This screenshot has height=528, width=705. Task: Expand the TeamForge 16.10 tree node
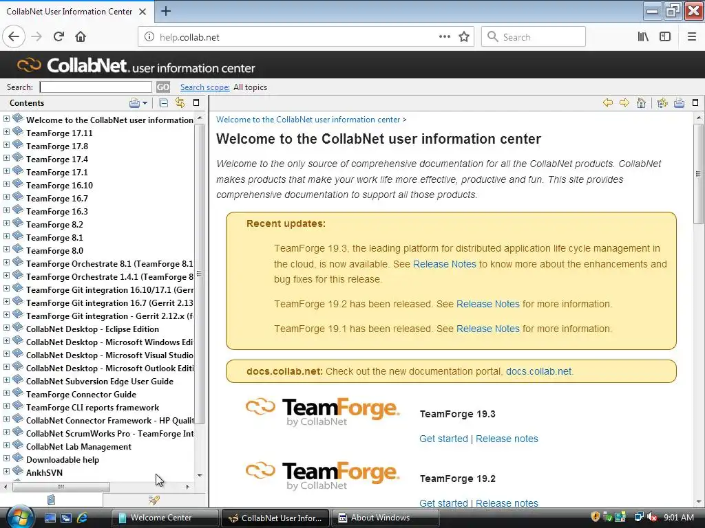[x=6, y=184]
